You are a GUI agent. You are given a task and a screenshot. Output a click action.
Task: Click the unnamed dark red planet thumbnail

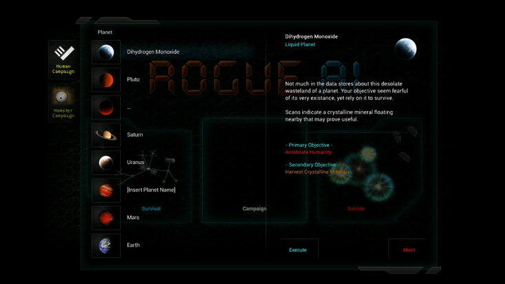pyautogui.click(x=106, y=108)
